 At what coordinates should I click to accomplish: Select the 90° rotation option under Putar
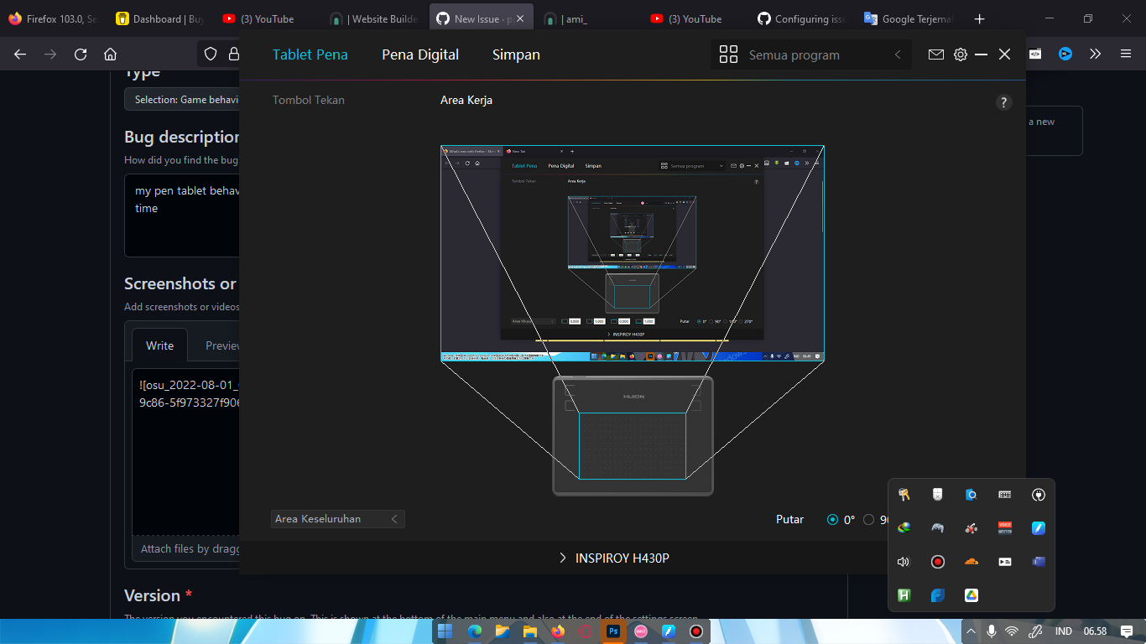tap(869, 519)
